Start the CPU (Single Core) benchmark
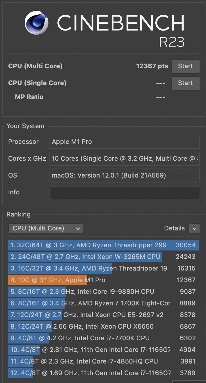The height and width of the screenshot is (383, 206). (186, 83)
